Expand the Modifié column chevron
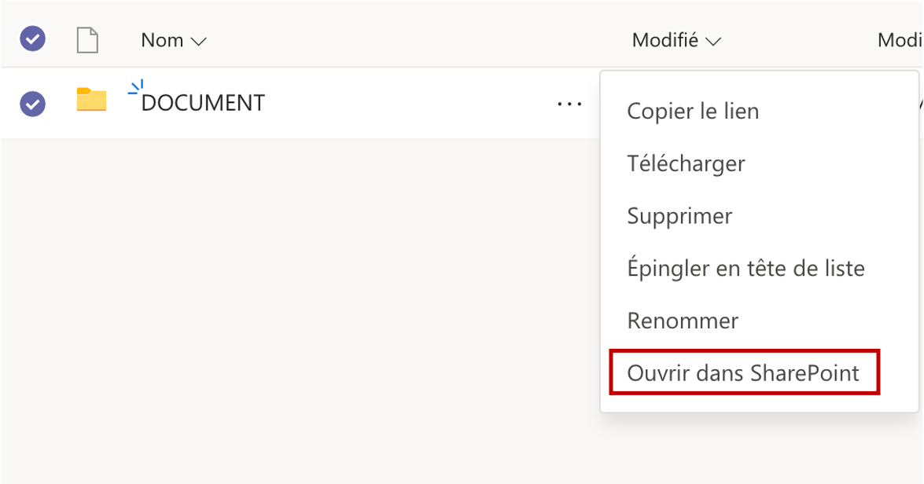924x484 pixels. 714,42
